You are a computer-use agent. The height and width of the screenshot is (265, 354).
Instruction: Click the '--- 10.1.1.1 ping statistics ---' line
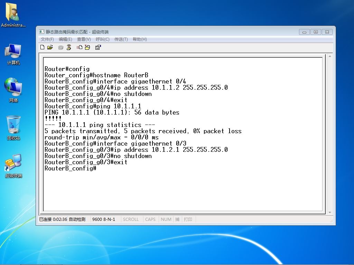(100, 125)
